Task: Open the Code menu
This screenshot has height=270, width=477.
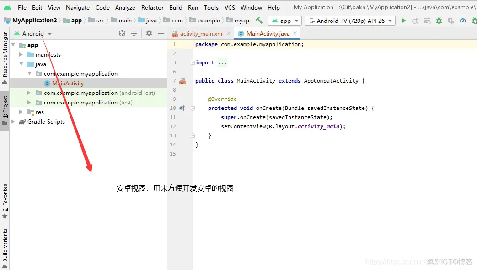Action: pos(102,8)
